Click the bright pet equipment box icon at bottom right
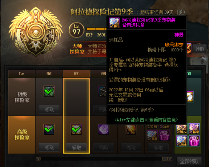Screen dimensions: 209x167 point(182,141)
